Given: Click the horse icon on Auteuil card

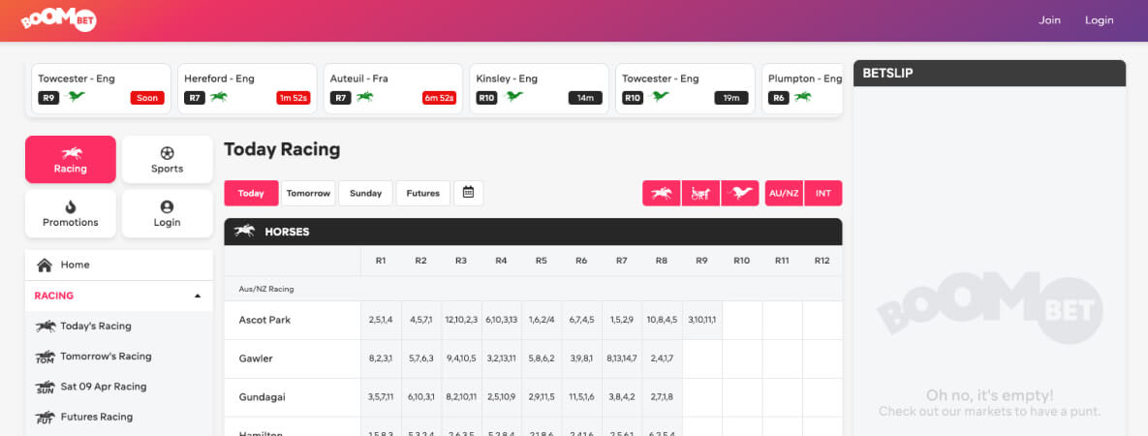Looking at the screenshot, I should [364, 97].
